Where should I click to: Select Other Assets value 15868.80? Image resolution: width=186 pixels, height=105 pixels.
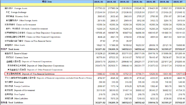coord(180,45)
